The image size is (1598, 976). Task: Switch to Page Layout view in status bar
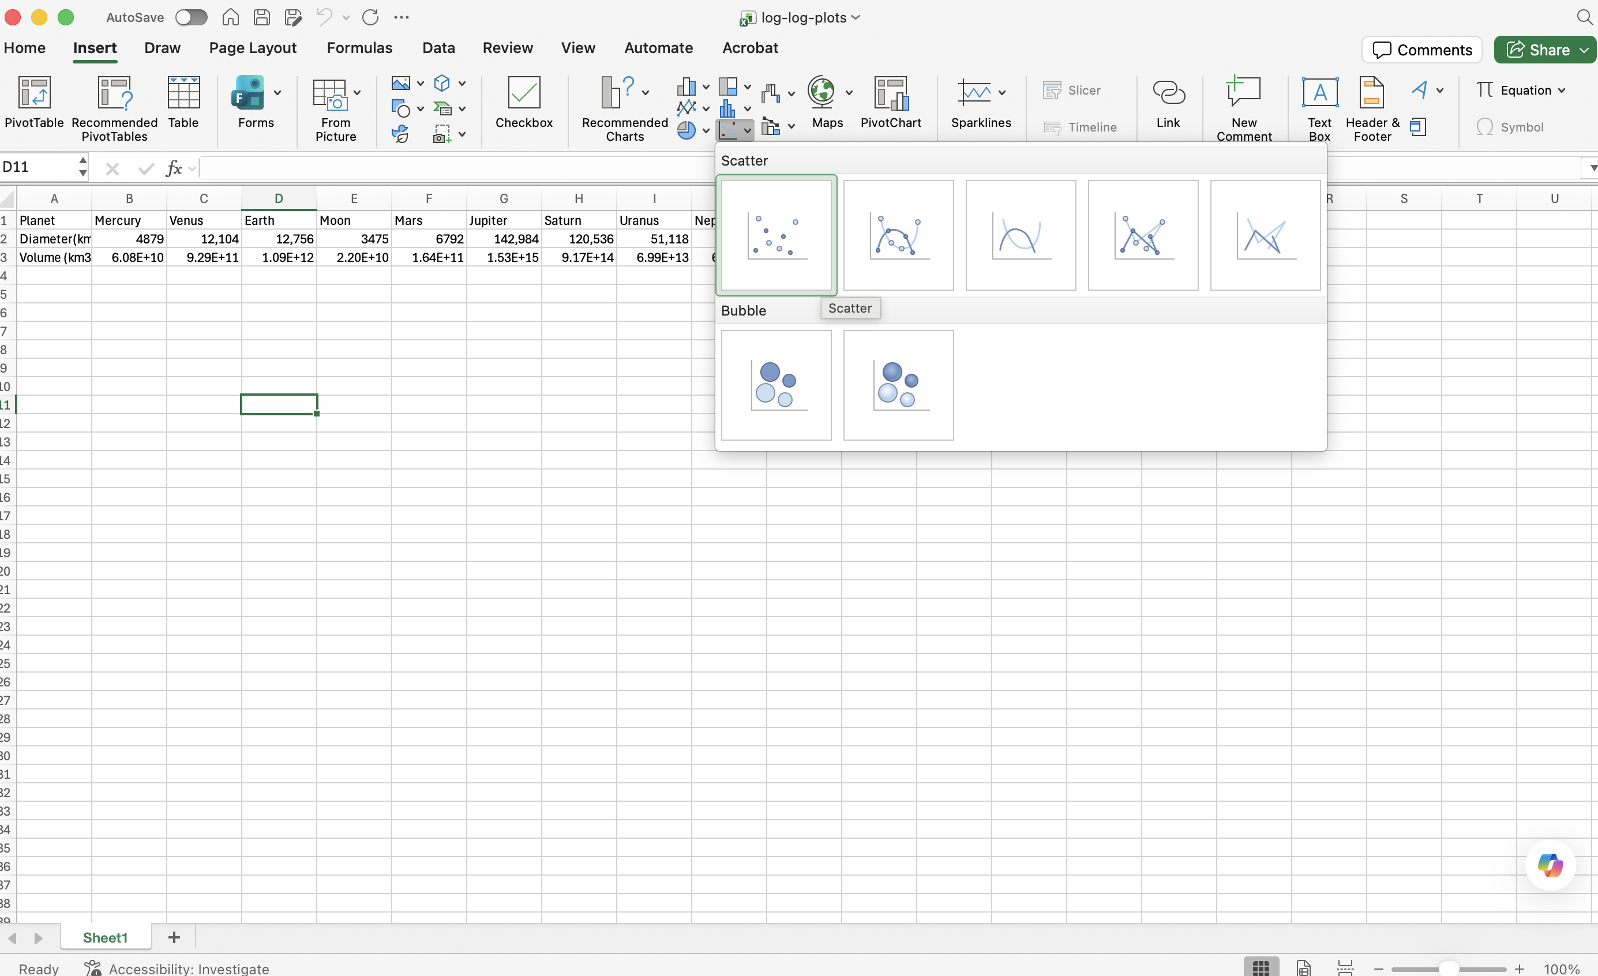[x=1303, y=967]
